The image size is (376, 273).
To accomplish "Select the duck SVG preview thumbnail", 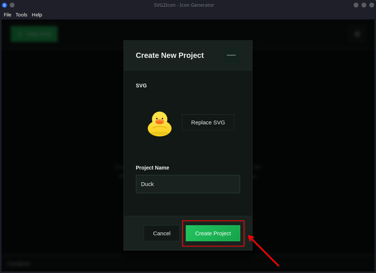I will click(159, 124).
